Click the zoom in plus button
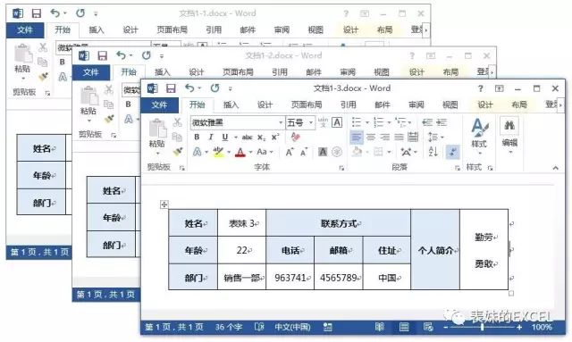This screenshot has height=342, width=572. click(519, 328)
